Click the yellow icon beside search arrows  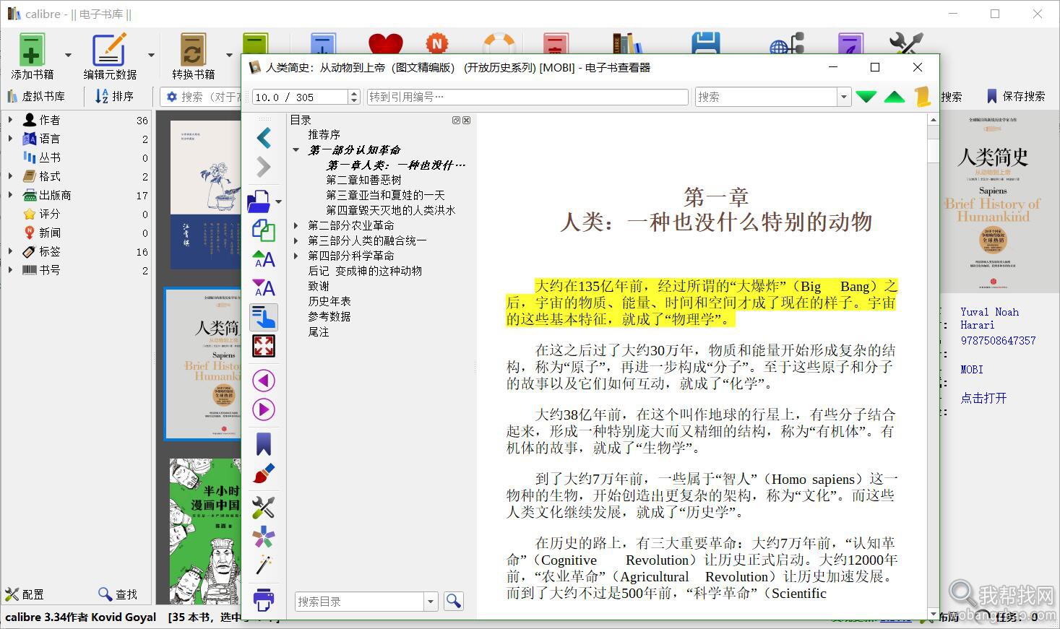tap(922, 97)
